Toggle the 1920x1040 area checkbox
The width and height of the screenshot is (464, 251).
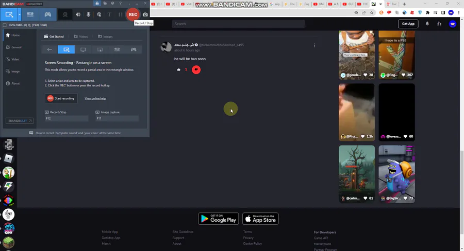click(5, 25)
